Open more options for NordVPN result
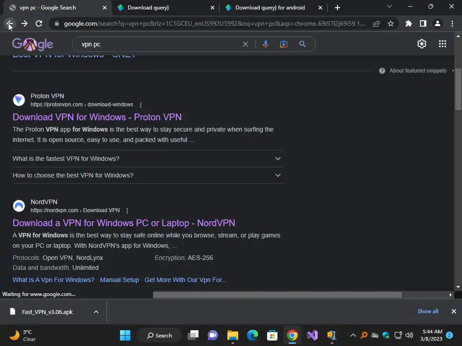 (x=127, y=211)
